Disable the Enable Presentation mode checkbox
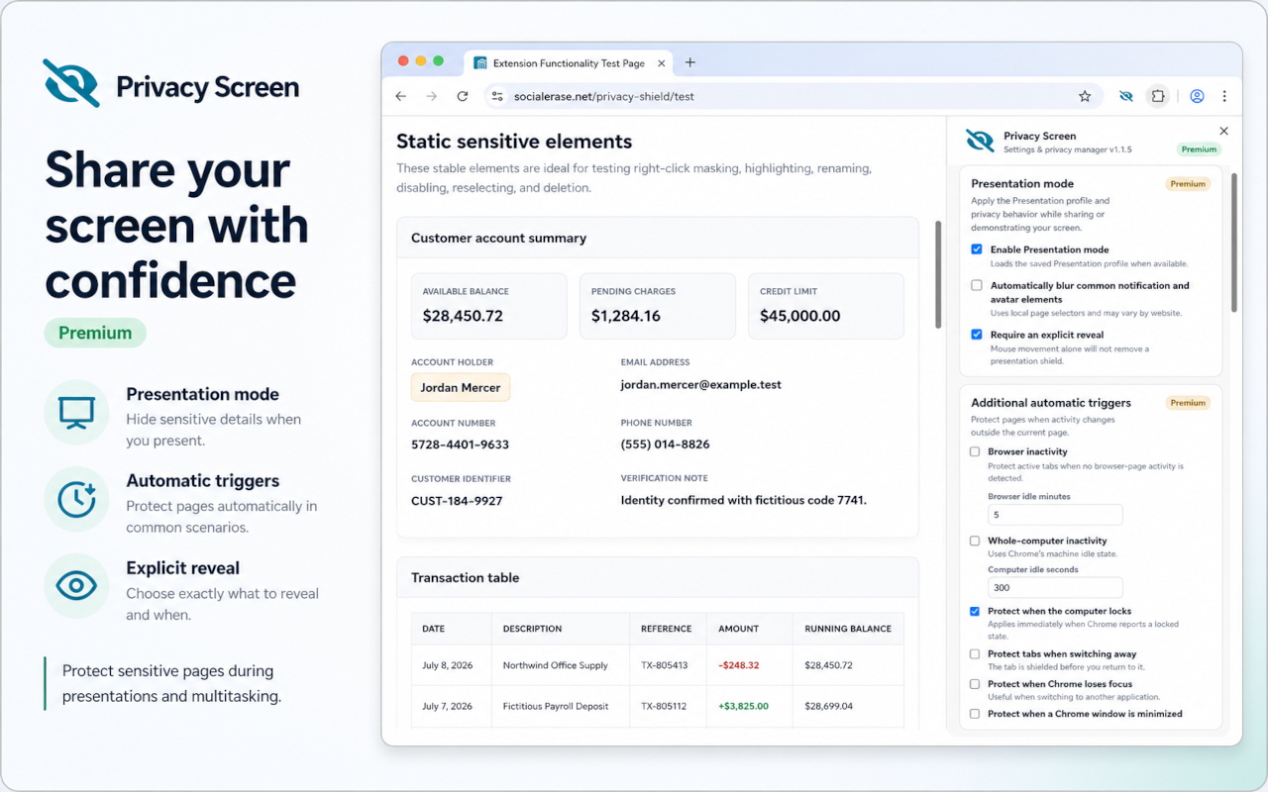 (x=977, y=249)
